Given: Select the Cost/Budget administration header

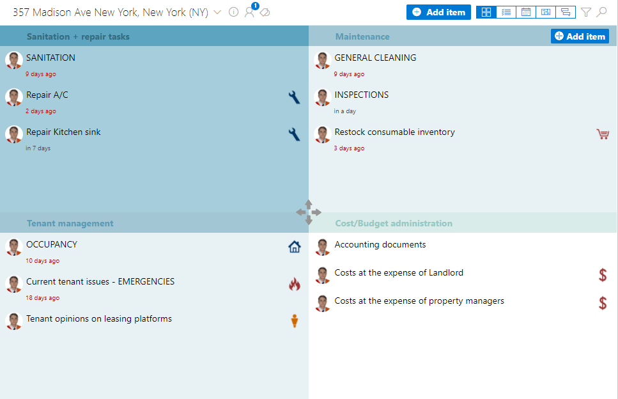Looking at the screenshot, I should (393, 223).
